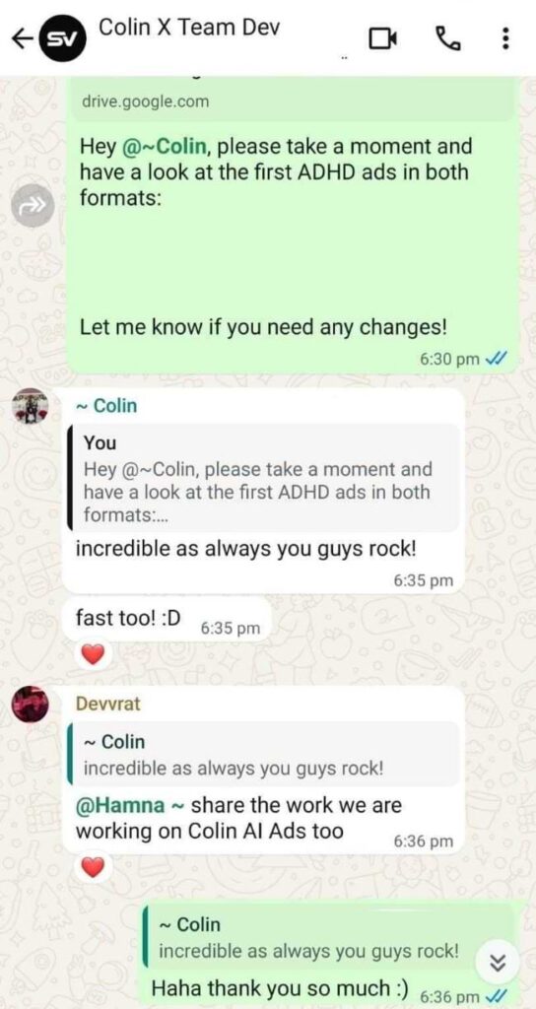This screenshot has width=536, height=1009.
Task: Start a voice call
Action: pos(446,39)
